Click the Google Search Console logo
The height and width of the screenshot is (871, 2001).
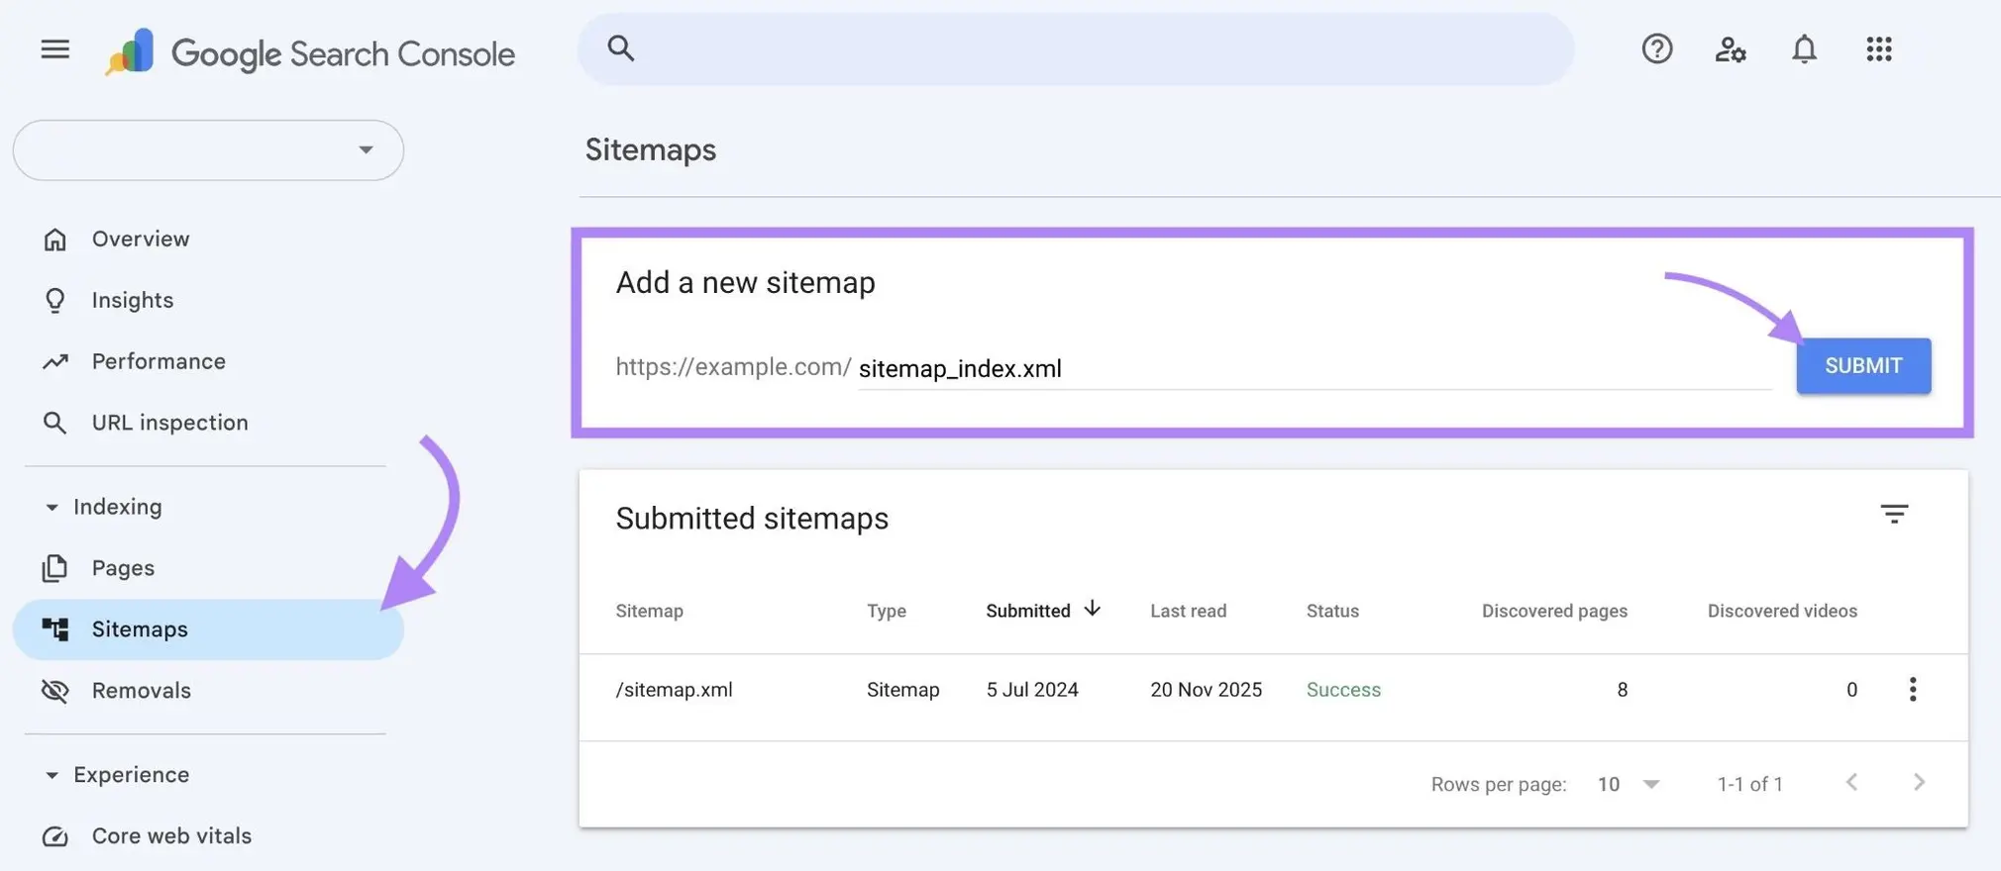click(310, 52)
